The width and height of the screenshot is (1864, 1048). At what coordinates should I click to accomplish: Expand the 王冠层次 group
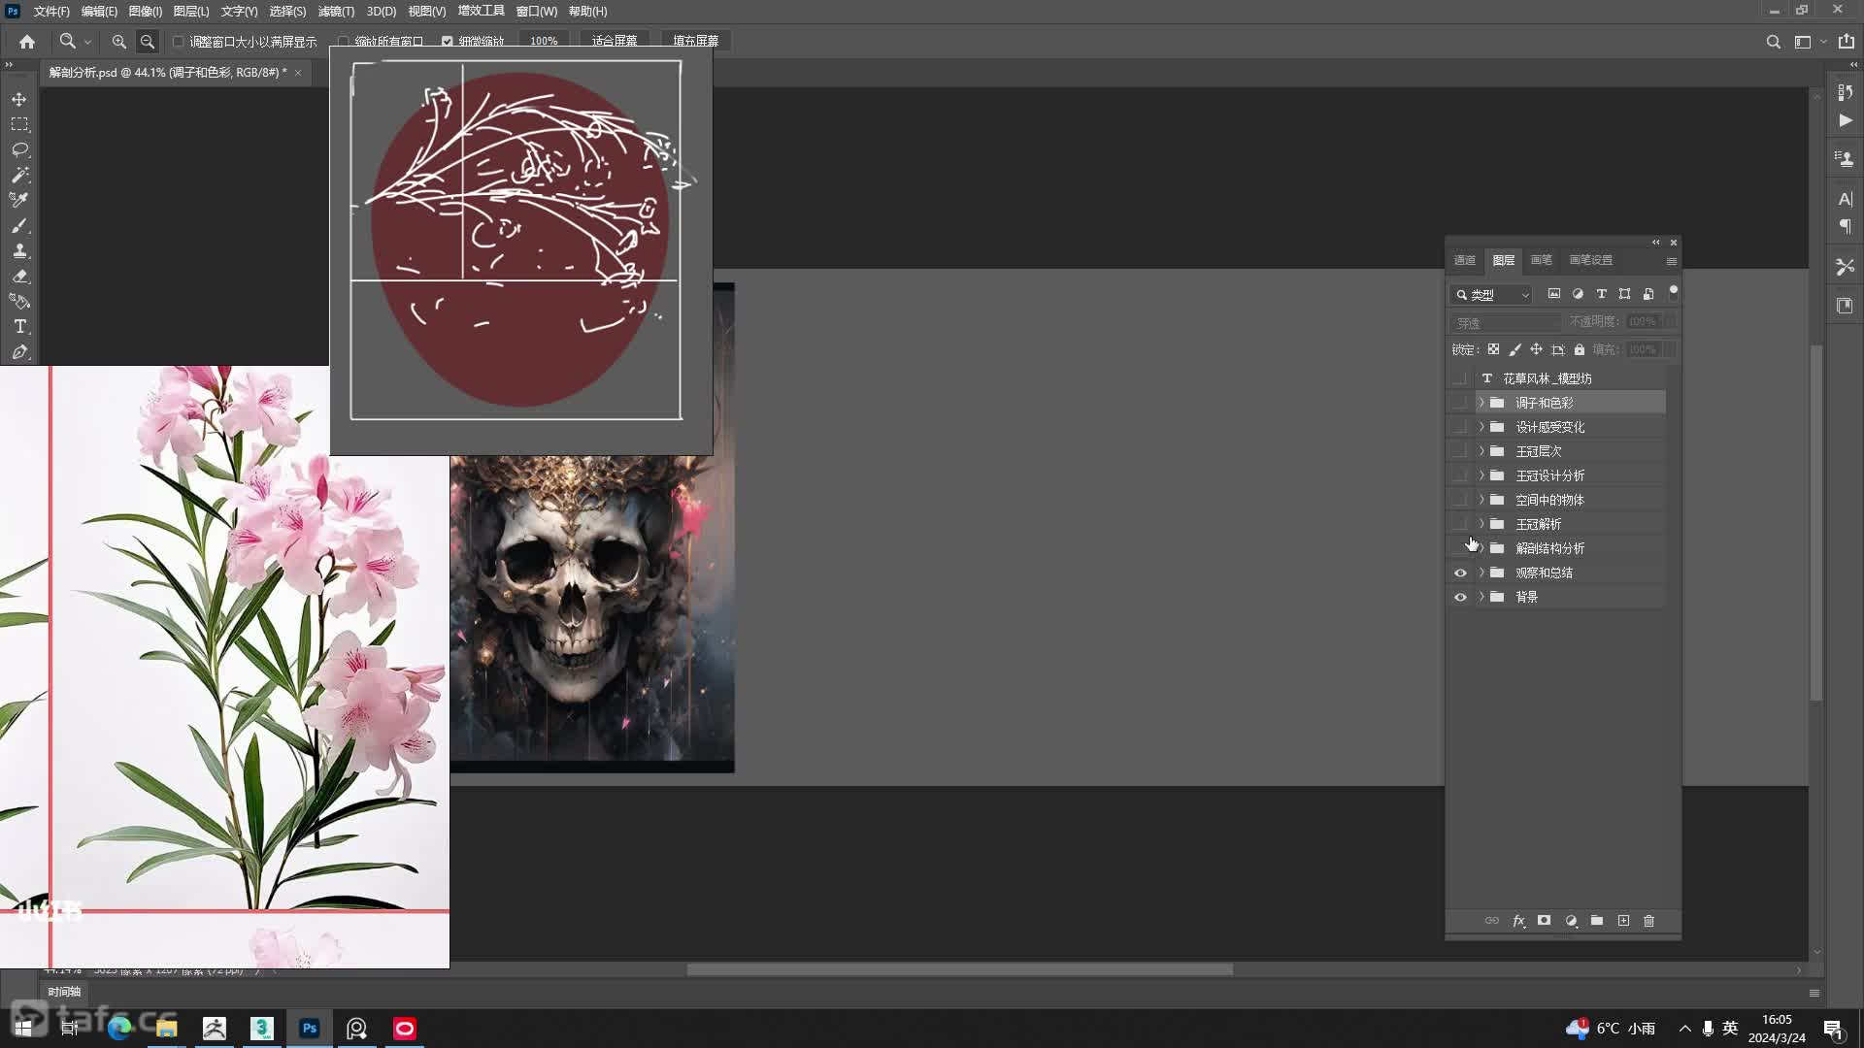pyautogui.click(x=1481, y=451)
